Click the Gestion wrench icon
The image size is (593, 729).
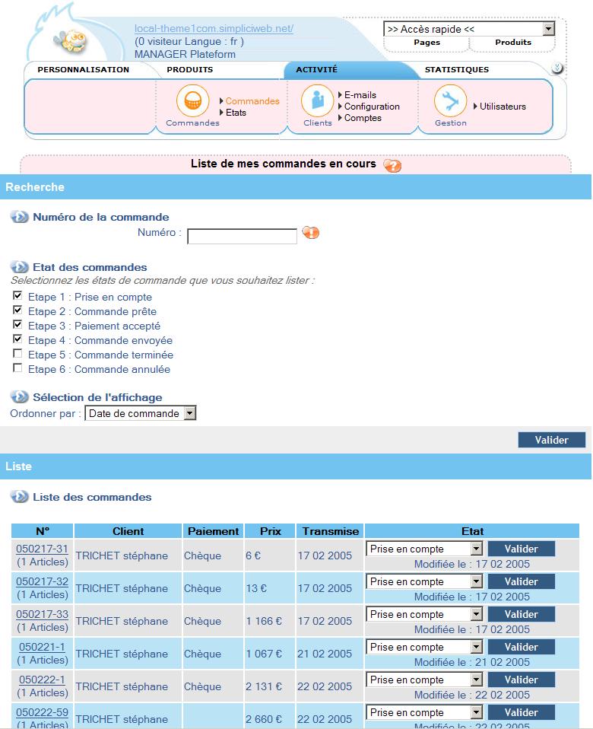point(450,101)
